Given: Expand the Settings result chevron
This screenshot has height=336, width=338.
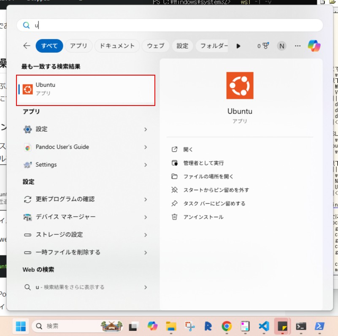Looking at the screenshot, I should click(146, 165).
